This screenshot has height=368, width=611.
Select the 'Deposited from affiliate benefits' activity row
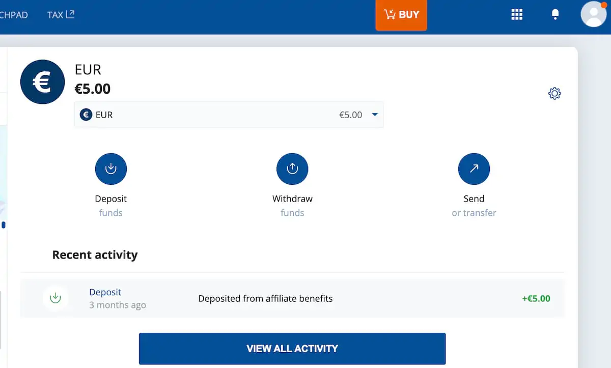click(265, 299)
